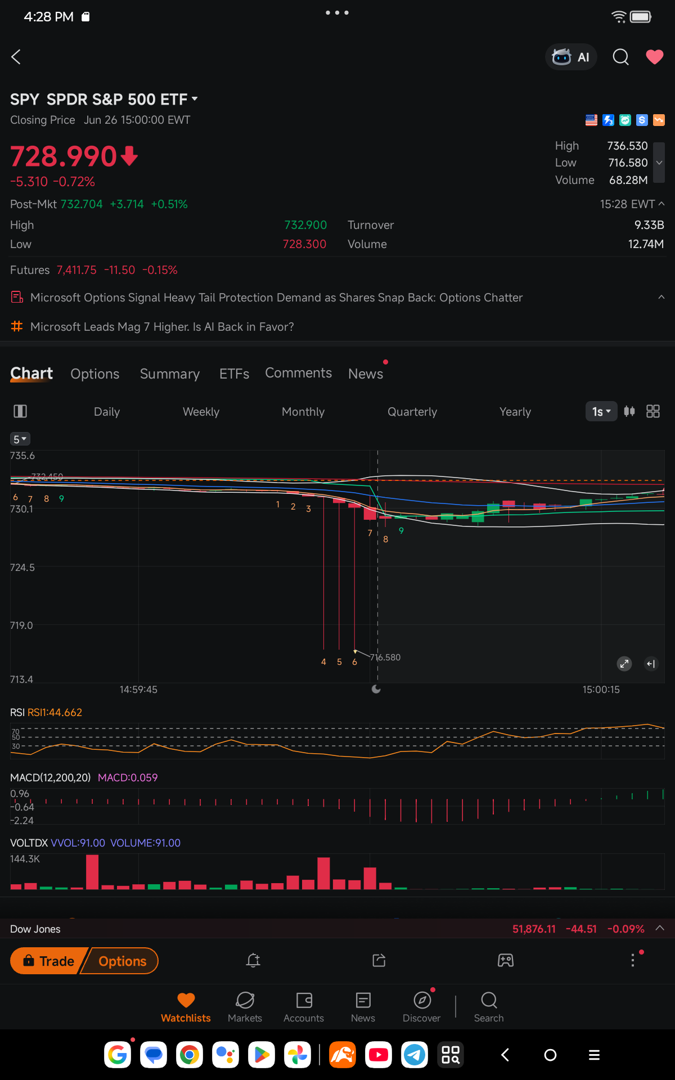Switch to the Comments tab
The height and width of the screenshot is (1080, 675).
(299, 373)
